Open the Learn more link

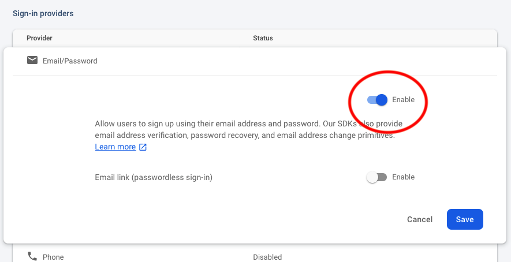pyautogui.click(x=115, y=147)
